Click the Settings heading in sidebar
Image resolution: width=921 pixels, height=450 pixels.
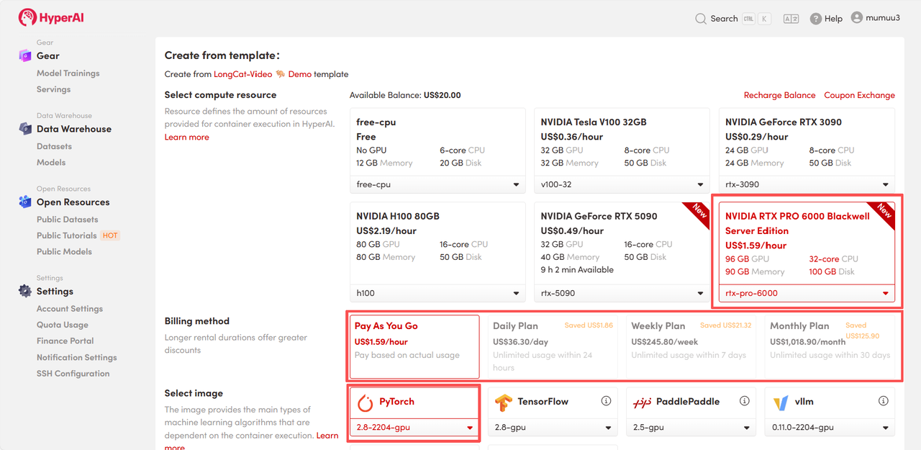coord(55,292)
